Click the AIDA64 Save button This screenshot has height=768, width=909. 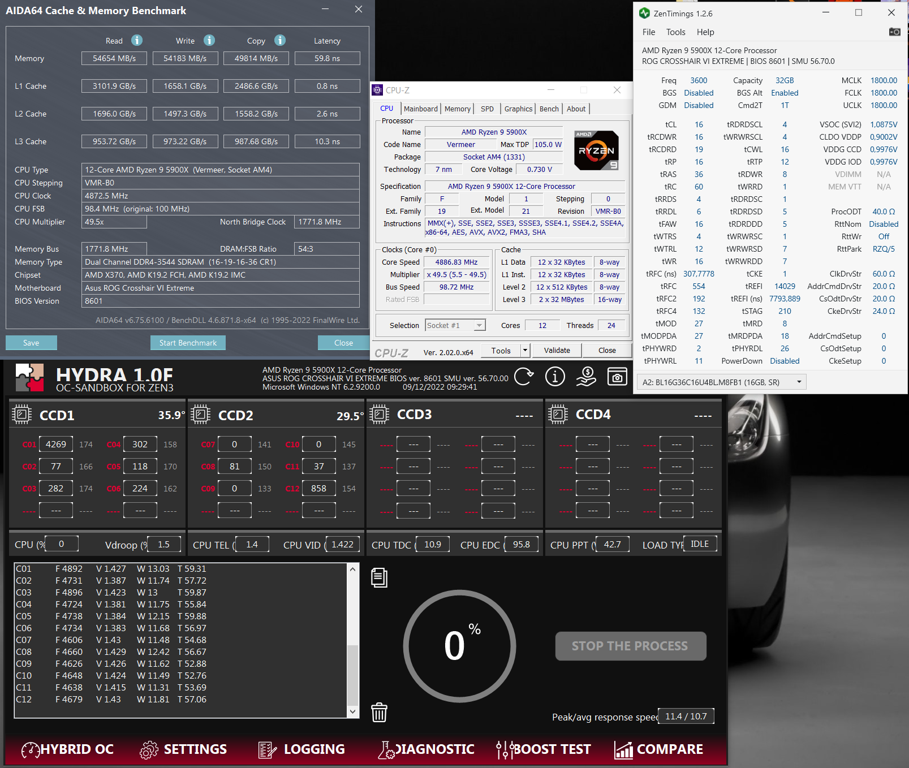pos(31,343)
